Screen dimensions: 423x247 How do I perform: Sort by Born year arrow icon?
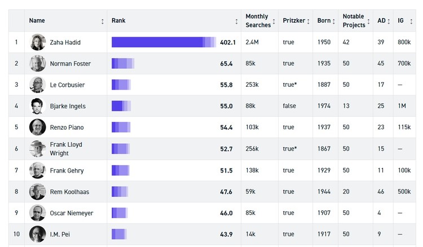[334, 21]
